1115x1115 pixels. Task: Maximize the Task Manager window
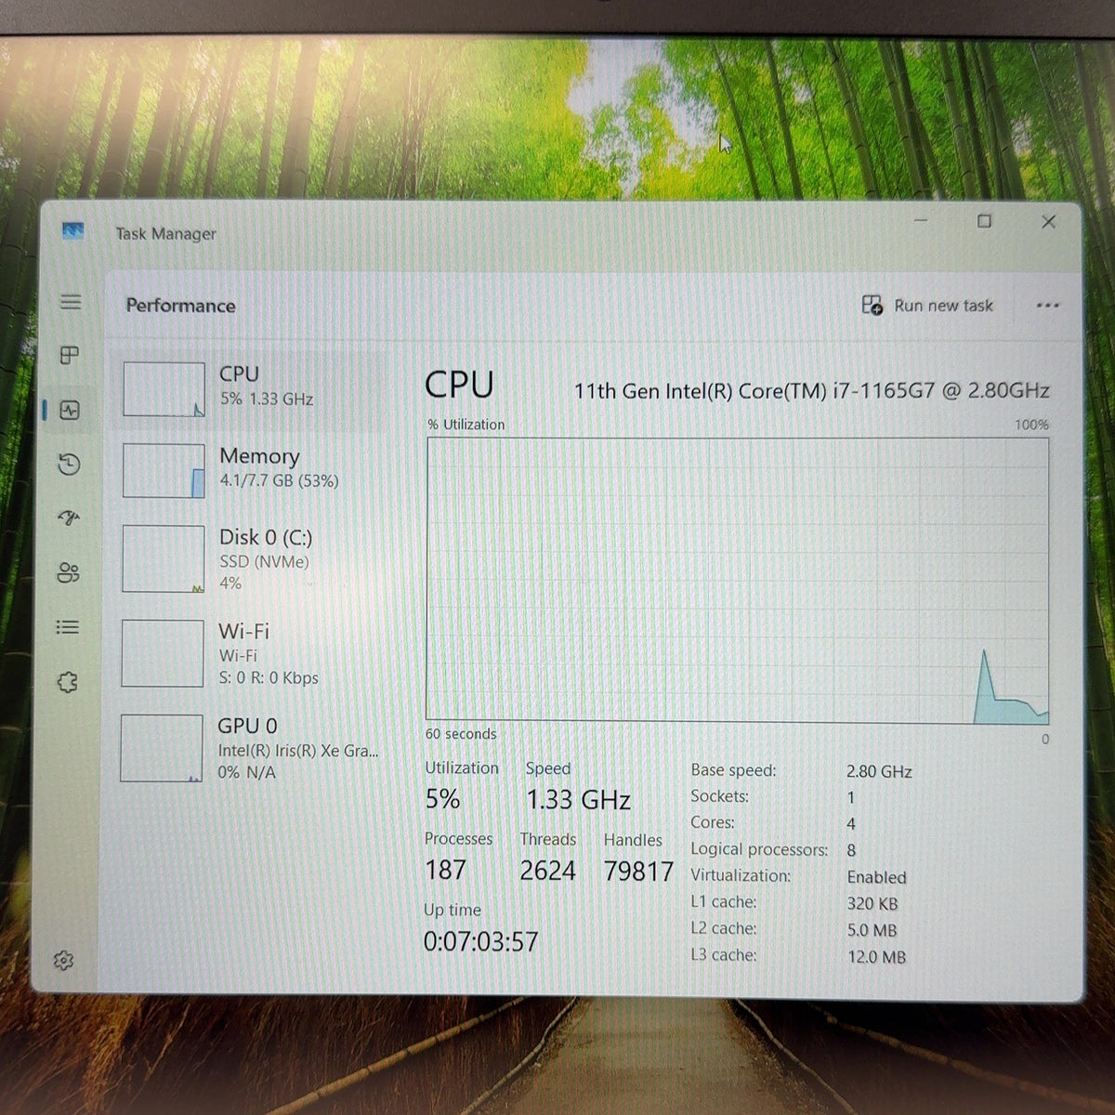(x=984, y=221)
